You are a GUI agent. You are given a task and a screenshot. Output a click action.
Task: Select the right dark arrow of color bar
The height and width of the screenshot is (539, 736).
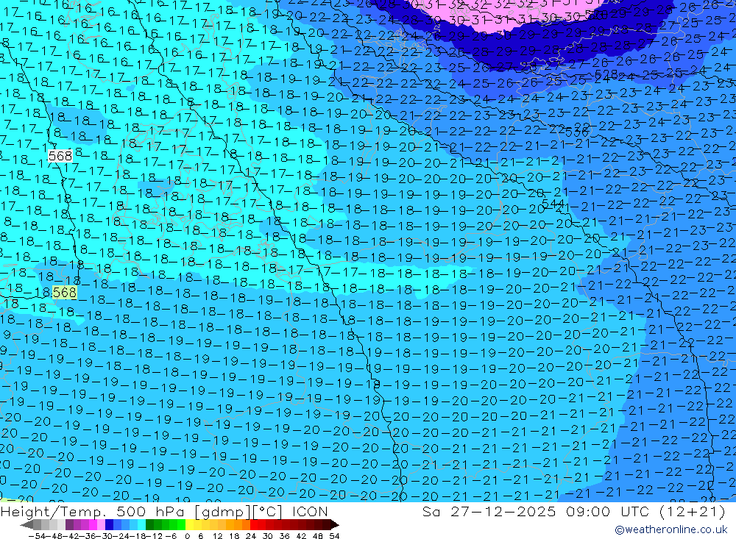coord(335,525)
